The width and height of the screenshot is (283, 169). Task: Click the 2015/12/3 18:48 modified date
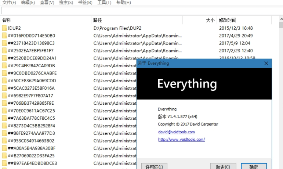[236, 28]
